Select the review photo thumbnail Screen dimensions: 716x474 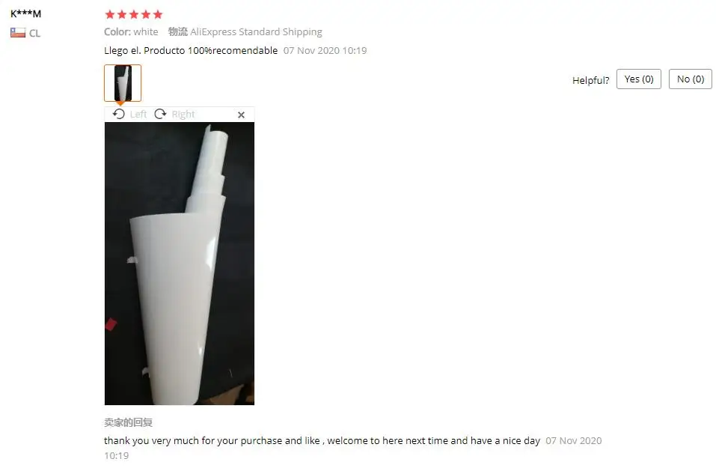[123, 82]
